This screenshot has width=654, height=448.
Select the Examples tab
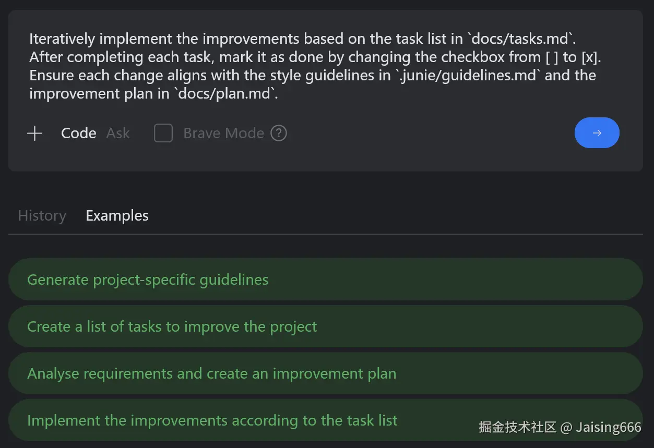pyautogui.click(x=117, y=216)
